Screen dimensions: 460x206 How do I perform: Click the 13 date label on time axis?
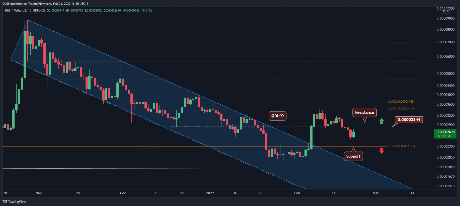[x=157, y=193]
